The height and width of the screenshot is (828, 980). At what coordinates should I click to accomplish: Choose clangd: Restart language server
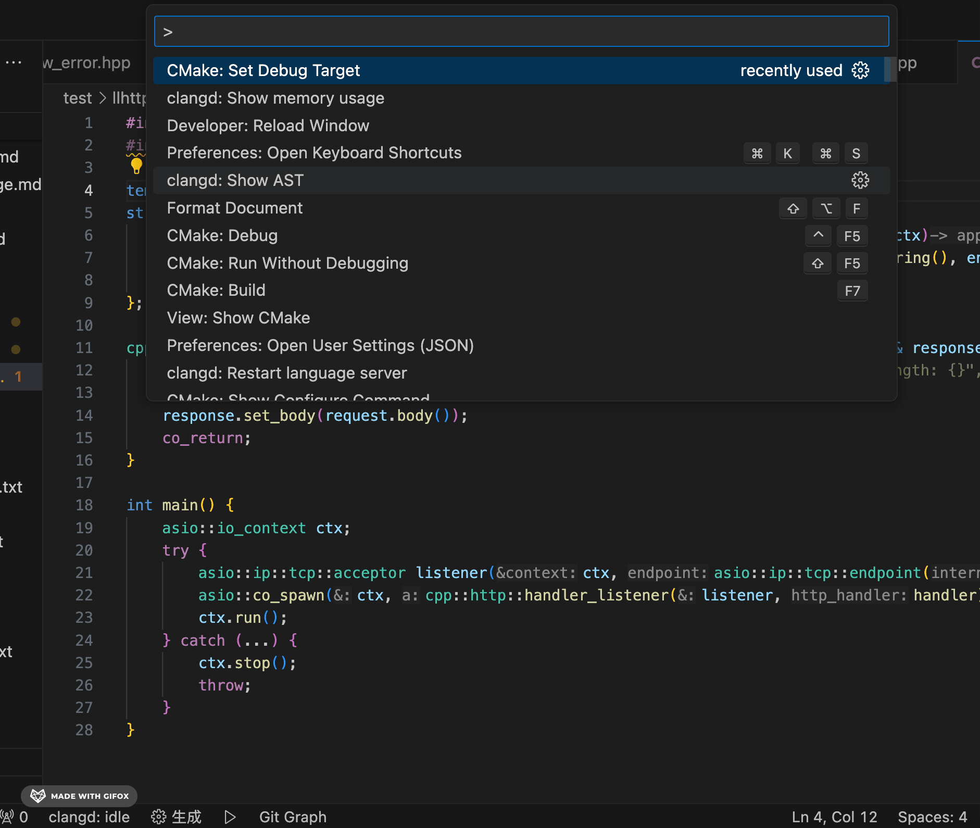(x=522, y=373)
